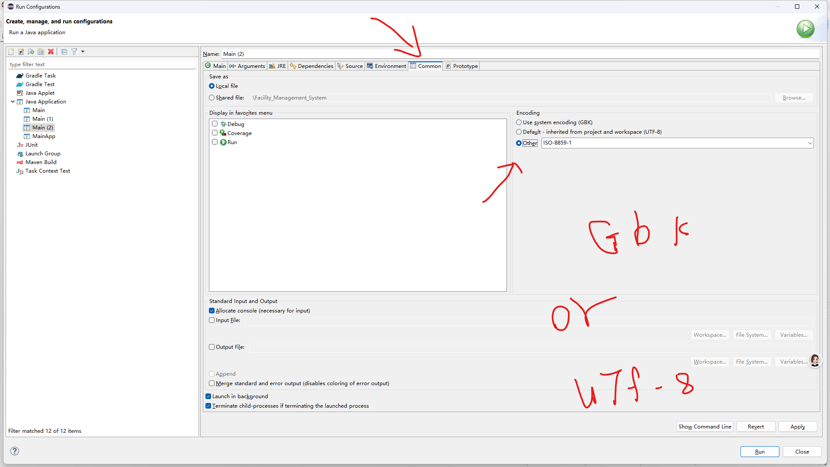830x467 pixels.
Task: Enable Debug in favorites menu
Action: pyautogui.click(x=215, y=124)
